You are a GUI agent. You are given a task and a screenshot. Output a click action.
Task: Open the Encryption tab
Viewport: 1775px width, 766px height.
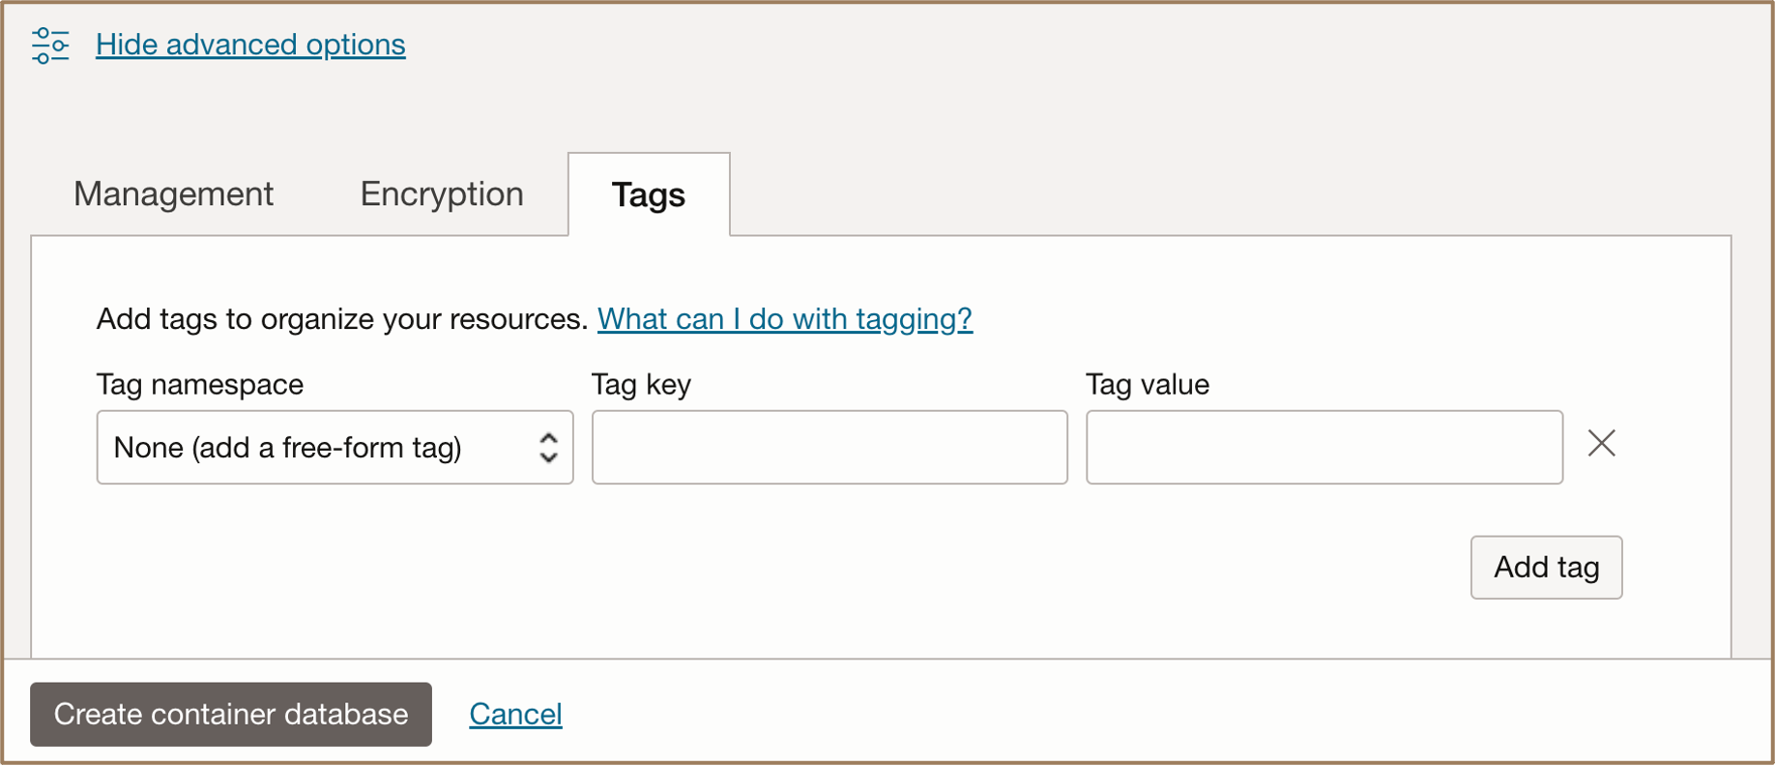coord(442,194)
